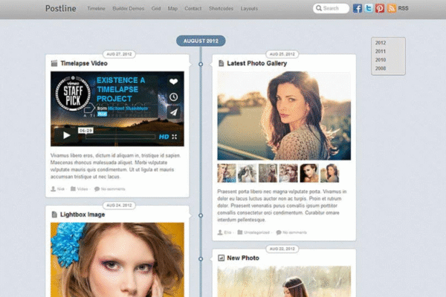Select the second gallery thumbnail
The height and width of the screenshot is (297, 446).
pos(248,173)
